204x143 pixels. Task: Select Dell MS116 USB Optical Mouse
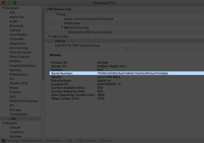click(x=78, y=45)
